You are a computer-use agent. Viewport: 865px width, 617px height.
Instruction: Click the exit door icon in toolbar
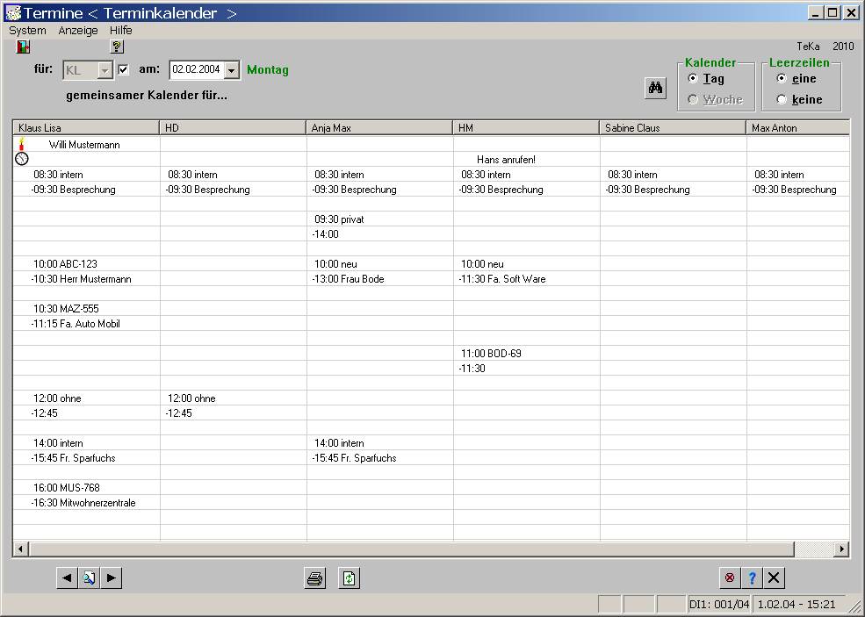pos(24,47)
